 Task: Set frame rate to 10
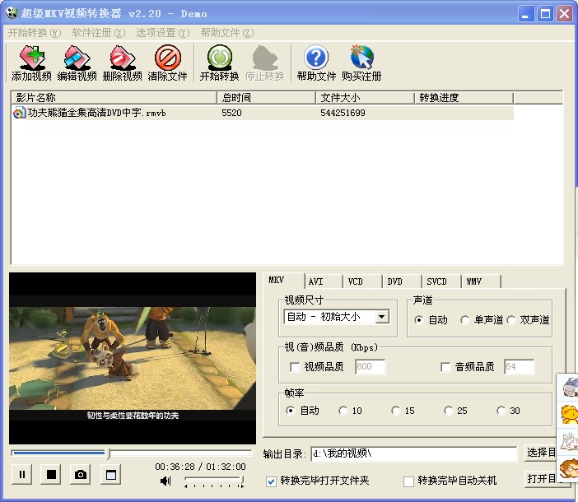[x=343, y=411]
